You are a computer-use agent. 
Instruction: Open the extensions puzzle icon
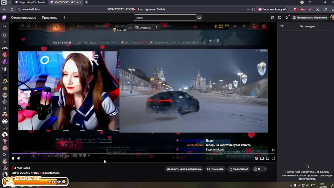(x=325, y=9)
